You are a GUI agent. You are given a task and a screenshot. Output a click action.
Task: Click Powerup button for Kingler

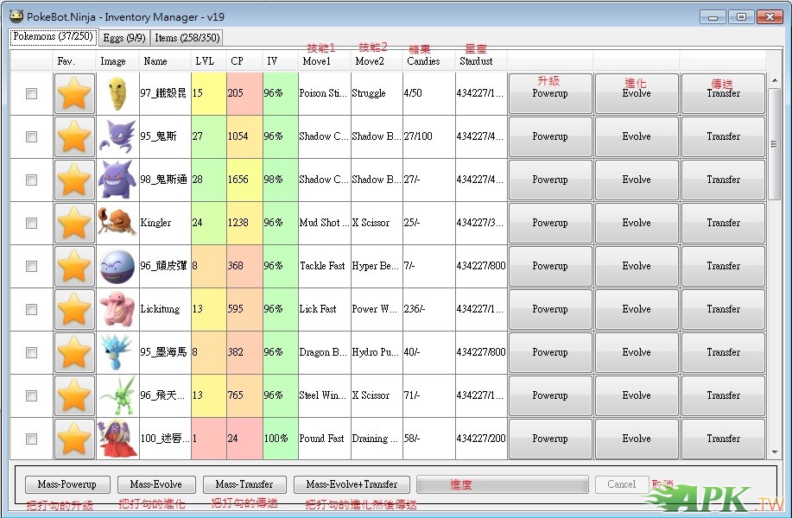click(550, 223)
